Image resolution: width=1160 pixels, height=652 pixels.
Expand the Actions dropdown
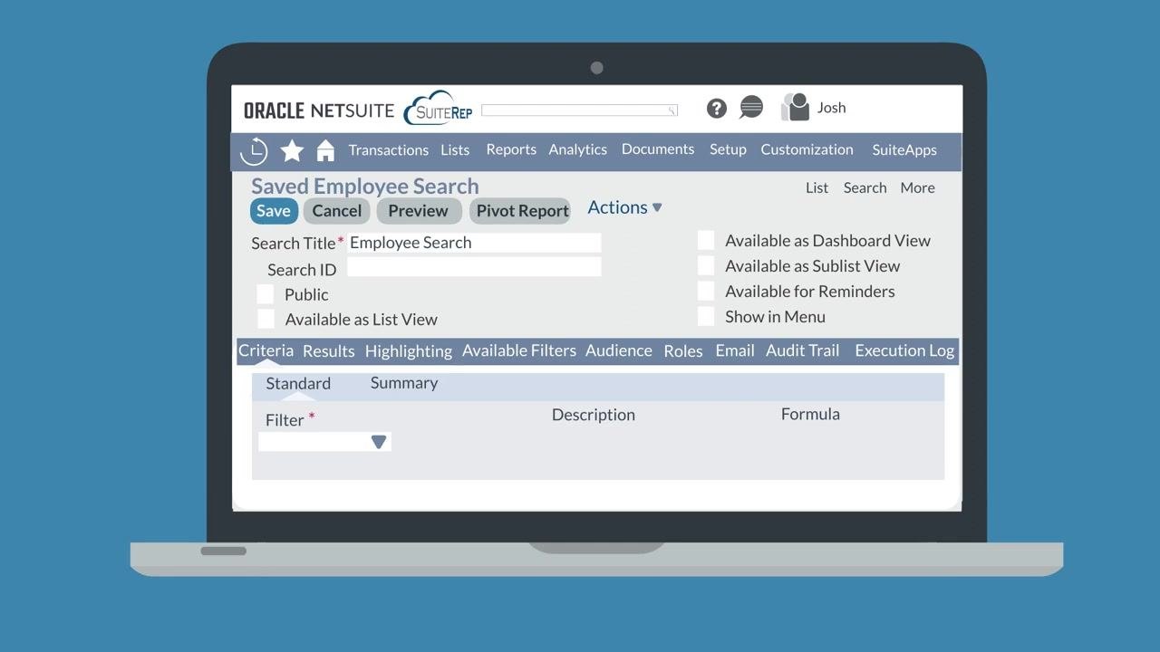tap(624, 207)
